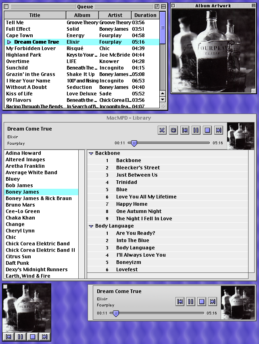Screen dimensions: 259x344
Task: Select track Lovefest in Body Language
Action: point(167,270)
